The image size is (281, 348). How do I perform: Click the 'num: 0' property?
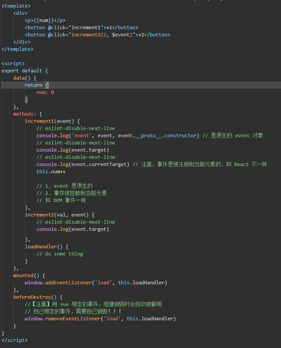[45, 92]
